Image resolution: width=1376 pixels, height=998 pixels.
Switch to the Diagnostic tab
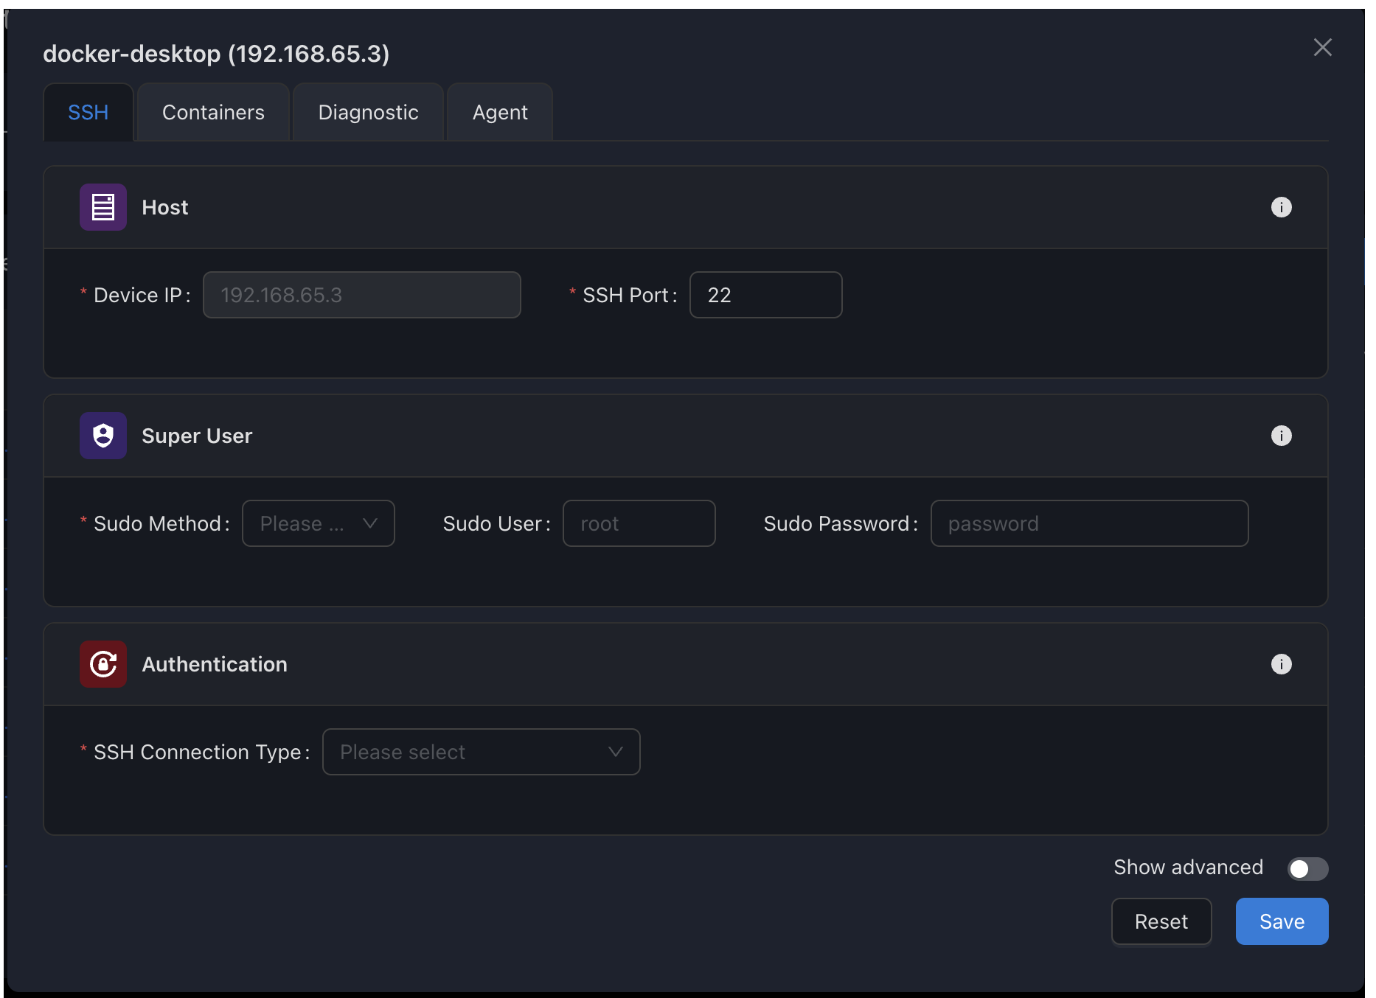point(369,112)
